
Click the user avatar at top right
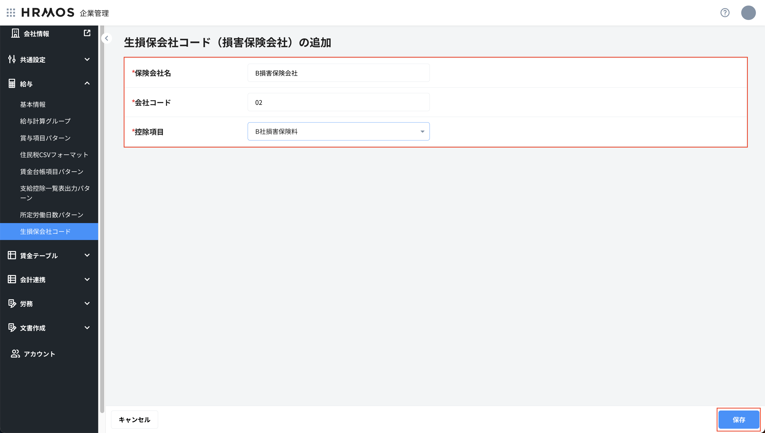(x=748, y=13)
